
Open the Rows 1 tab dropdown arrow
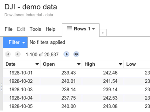pos(93,29)
